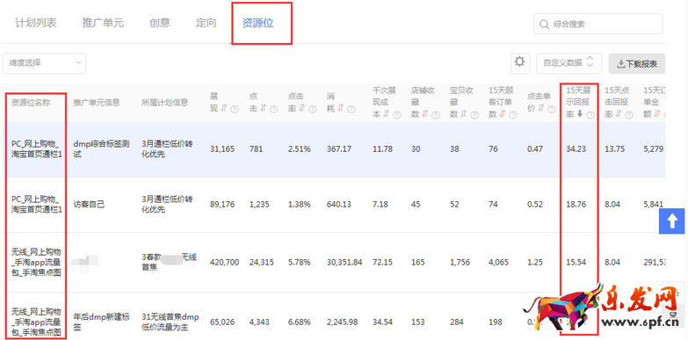Sort by 店铺收藏数 column arrows
This screenshot has height=340, width=688.
[x=424, y=114]
